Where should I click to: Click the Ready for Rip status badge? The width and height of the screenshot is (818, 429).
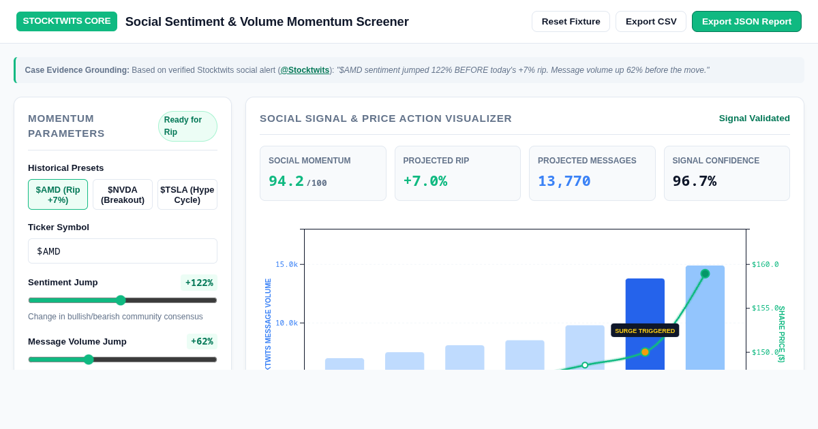pyautogui.click(x=187, y=126)
